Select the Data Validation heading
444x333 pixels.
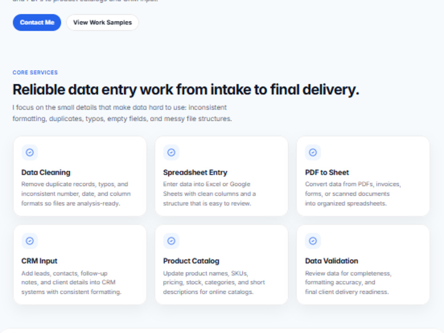(x=332, y=261)
